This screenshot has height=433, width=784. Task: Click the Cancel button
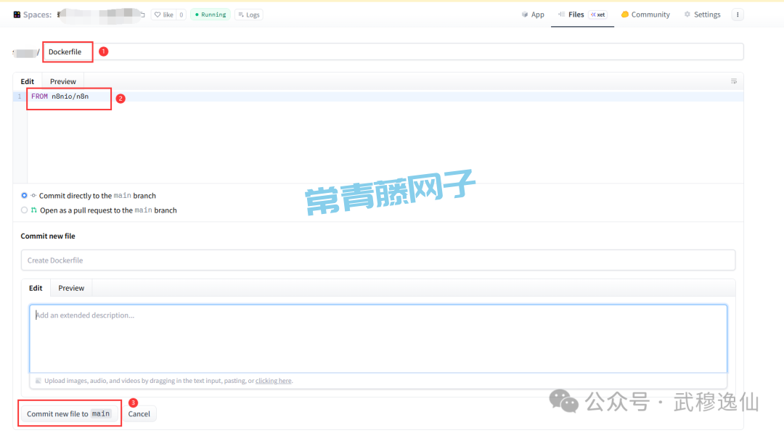139,414
